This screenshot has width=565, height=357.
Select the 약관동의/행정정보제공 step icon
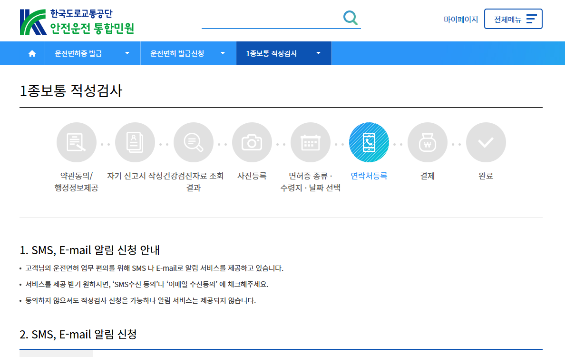(77, 142)
